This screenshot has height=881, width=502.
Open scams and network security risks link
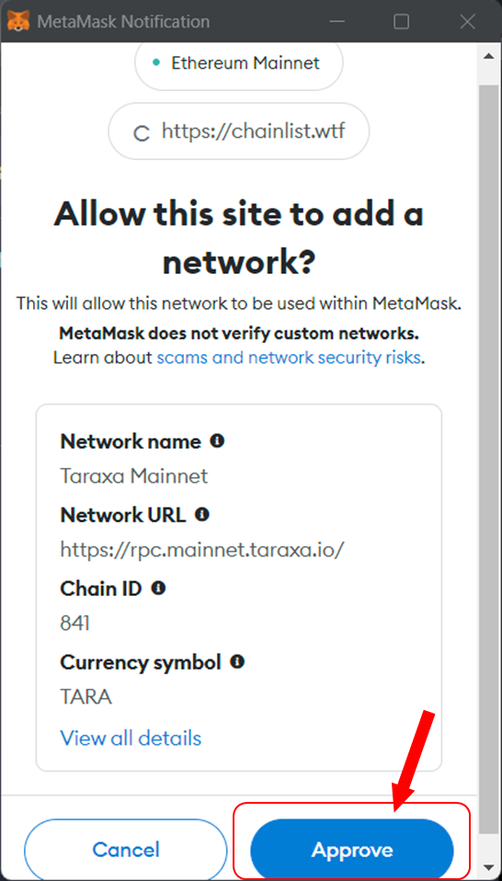coord(289,358)
